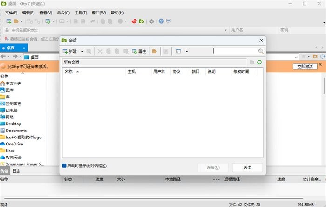
Task: Uncheck 启动时显示此对话框 checkbox
Action: tap(64, 166)
